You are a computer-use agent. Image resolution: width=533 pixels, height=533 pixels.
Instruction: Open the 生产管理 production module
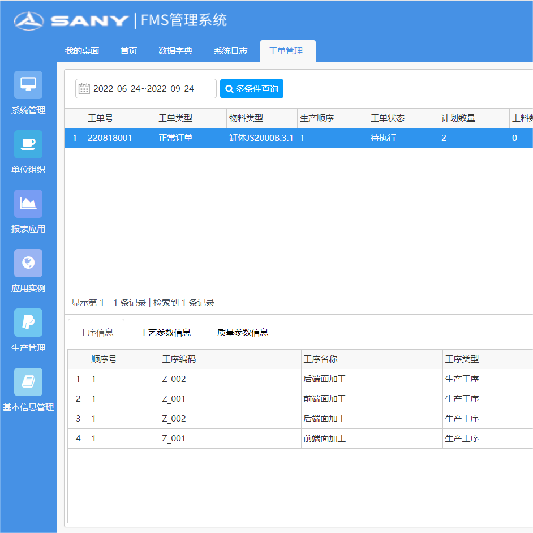[28, 329]
